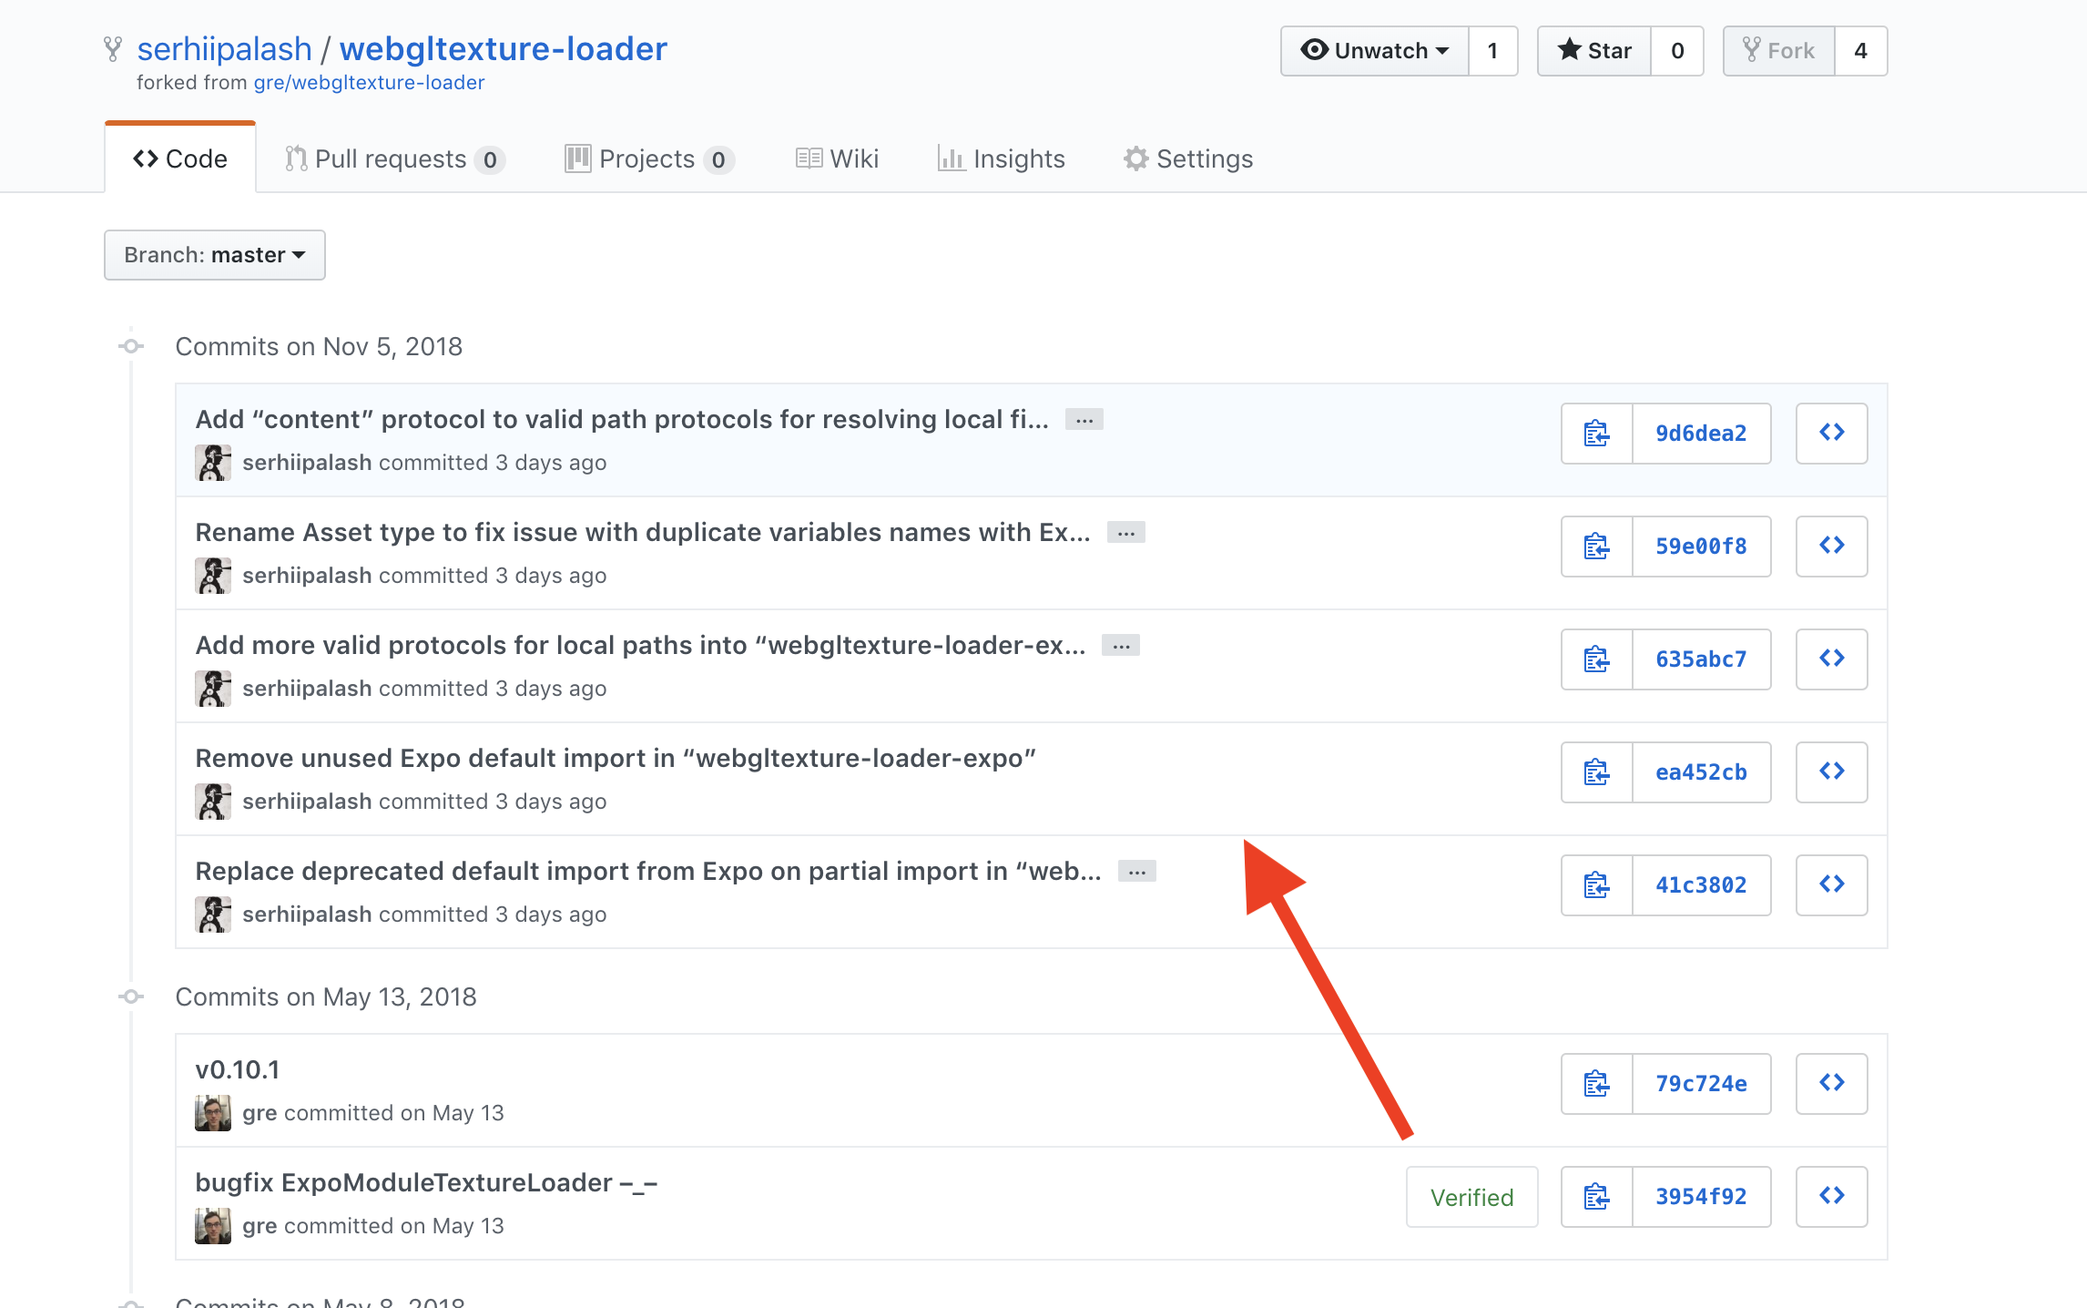Open commit hash 9d6dea2

pos(1702,434)
